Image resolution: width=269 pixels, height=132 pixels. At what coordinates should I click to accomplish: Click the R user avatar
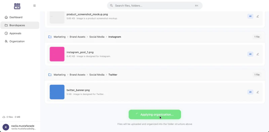click(6, 127)
